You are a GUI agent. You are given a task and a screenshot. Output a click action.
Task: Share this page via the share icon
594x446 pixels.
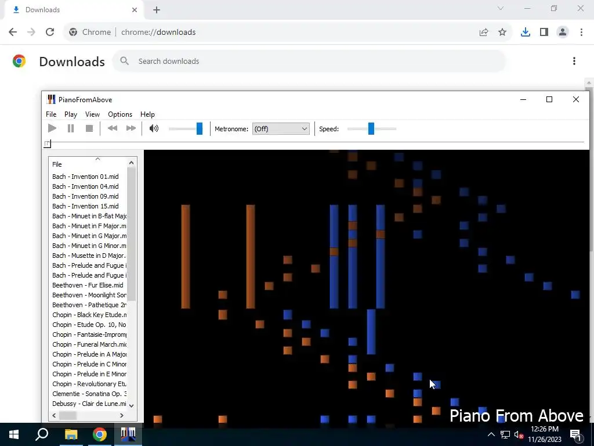click(x=484, y=33)
